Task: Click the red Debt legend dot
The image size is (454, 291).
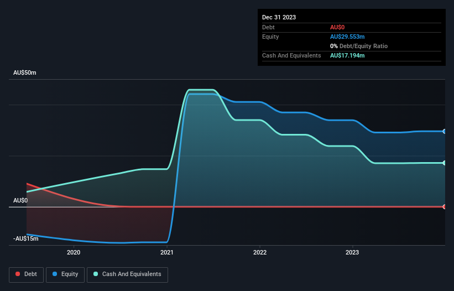Action: tap(18, 274)
